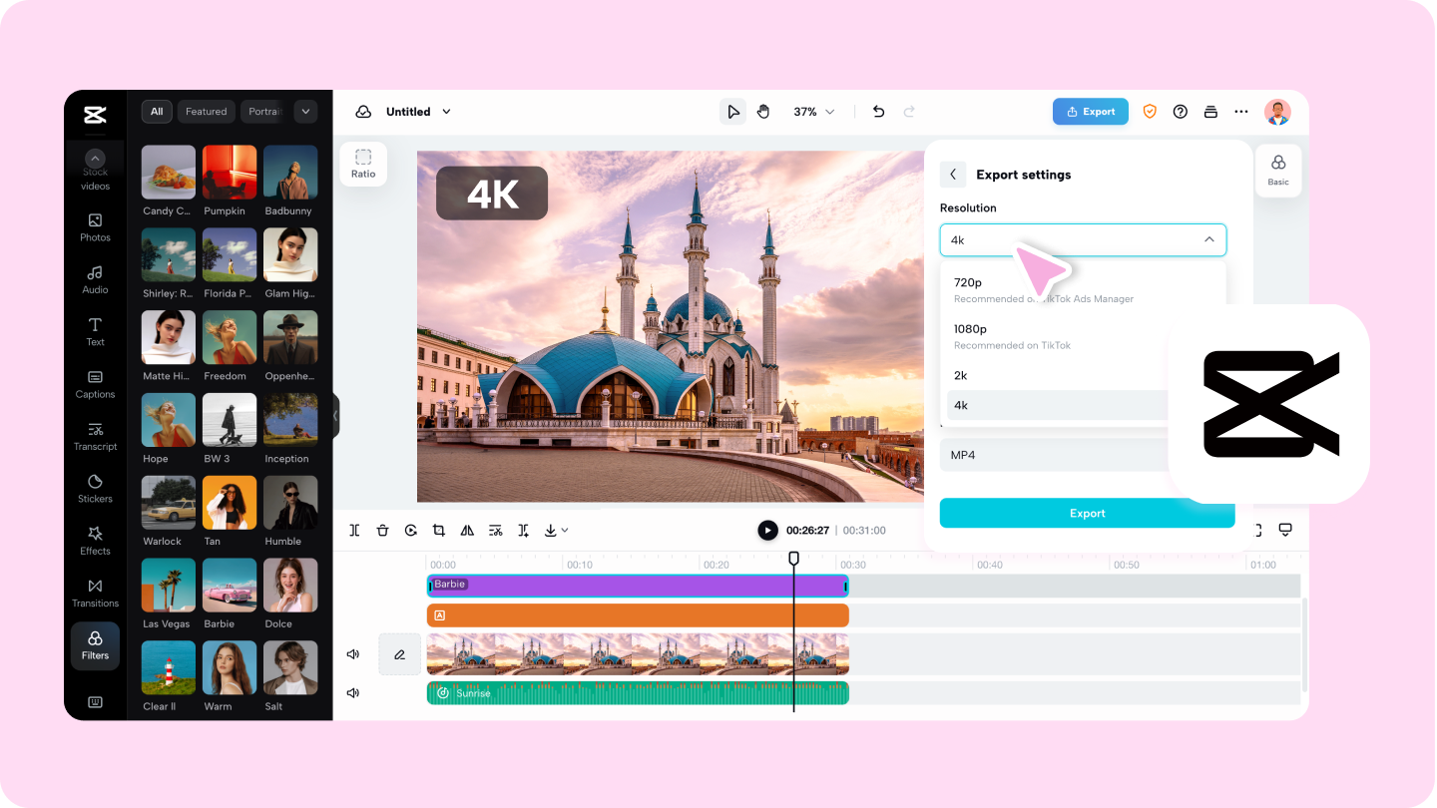Click the mirror/flip icon above the timeline
This screenshot has width=1437, height=808.
(x=467, y=530)
